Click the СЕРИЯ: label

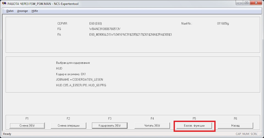[62, 23]
